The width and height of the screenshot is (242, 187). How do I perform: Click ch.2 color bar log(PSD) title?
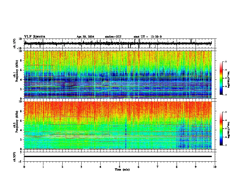point(229,130)
